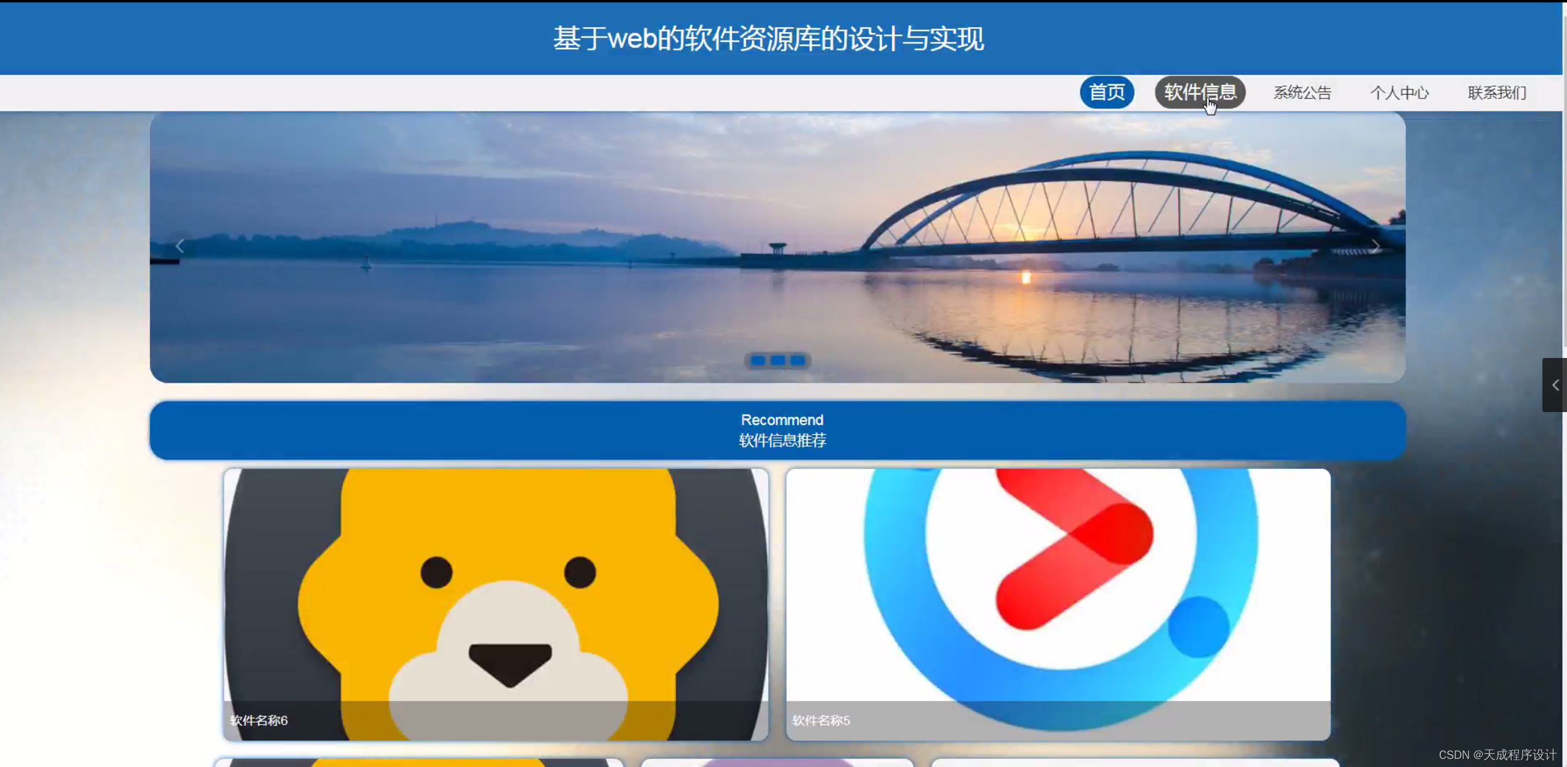Click the 软件名称5 caption label
The height and width of the screenshot is (767, 1567).
coord(821,720)
